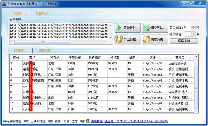Increase the 操作线程 value with up arrow
The height and width of the screenshot is (126, 208).
[193, 33]
